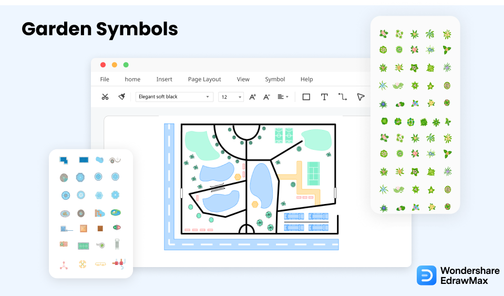Activate the Format Painter brush

[x=122, y=96]
